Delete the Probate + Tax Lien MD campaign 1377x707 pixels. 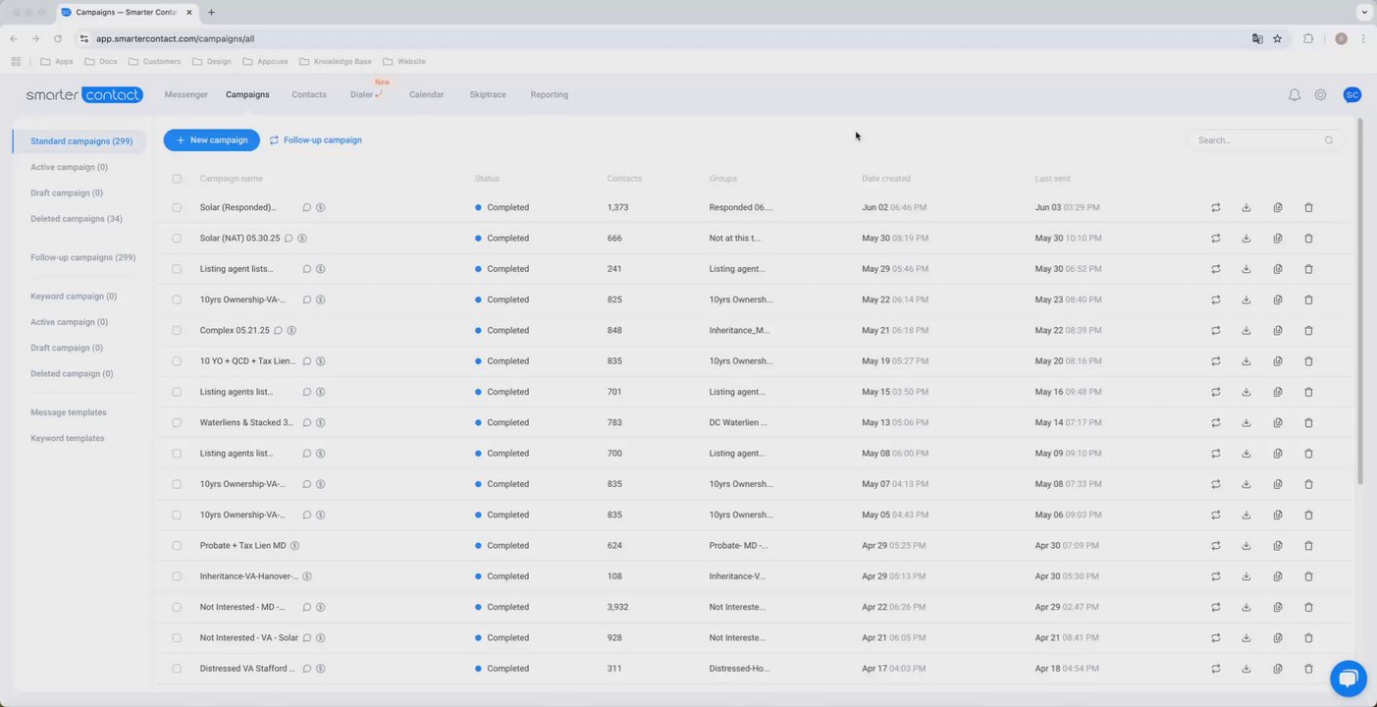[1308, 546]
